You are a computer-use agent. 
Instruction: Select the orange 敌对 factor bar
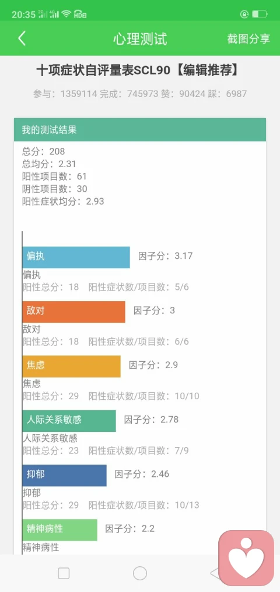pyautogui.click(x=74, y=311)
